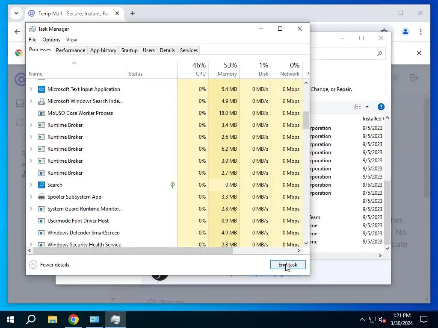Open Chrome profile avatar icon
The height and width of the screenshot is (328, 438).
(x=405, y=32)
